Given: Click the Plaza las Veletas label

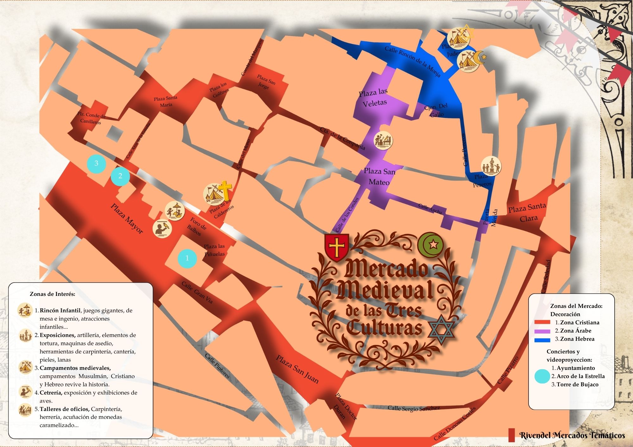Looking at the screenshot, I should pyautogui.click(x=374, y=98).
